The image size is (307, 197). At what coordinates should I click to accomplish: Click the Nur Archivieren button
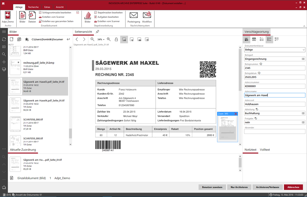coord(239,187)
